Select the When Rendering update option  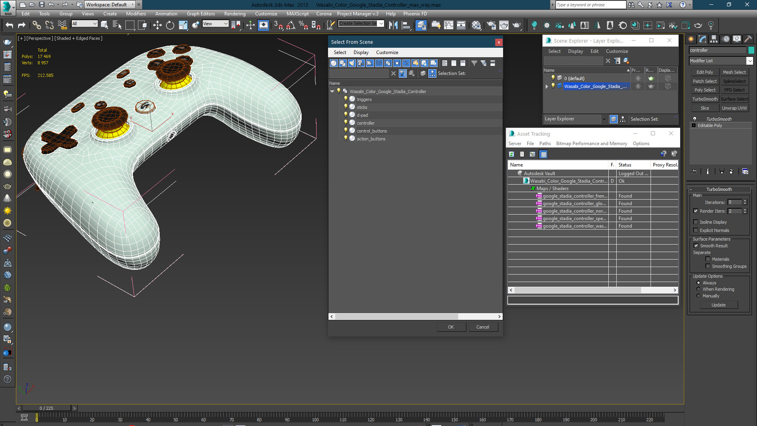click(699, 289)
